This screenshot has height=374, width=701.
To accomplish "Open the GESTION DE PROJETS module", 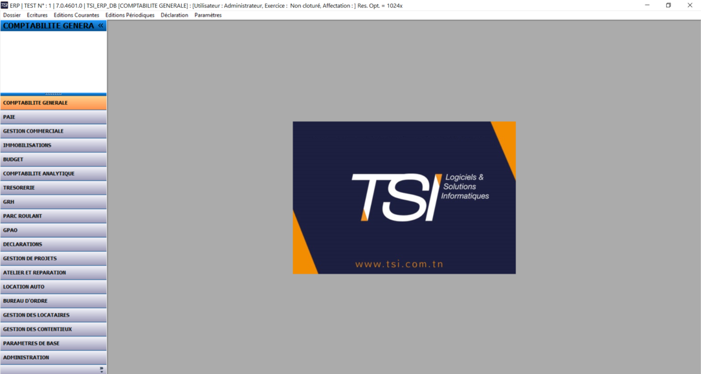I will [53, 259].
